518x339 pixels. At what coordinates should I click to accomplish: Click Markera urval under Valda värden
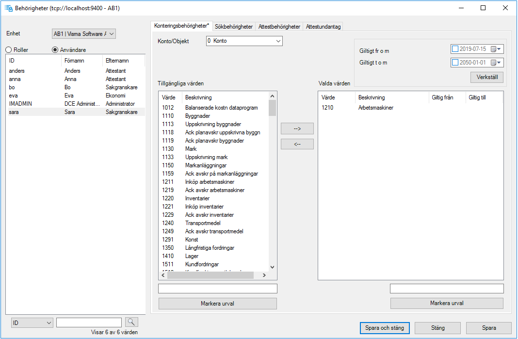[446, 303]
